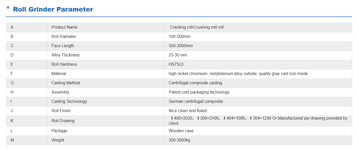The width and height of the screenshot is (357, 150).
Task: Click the Roll Grinder Parameter heading
Action: tap(53, 10)
